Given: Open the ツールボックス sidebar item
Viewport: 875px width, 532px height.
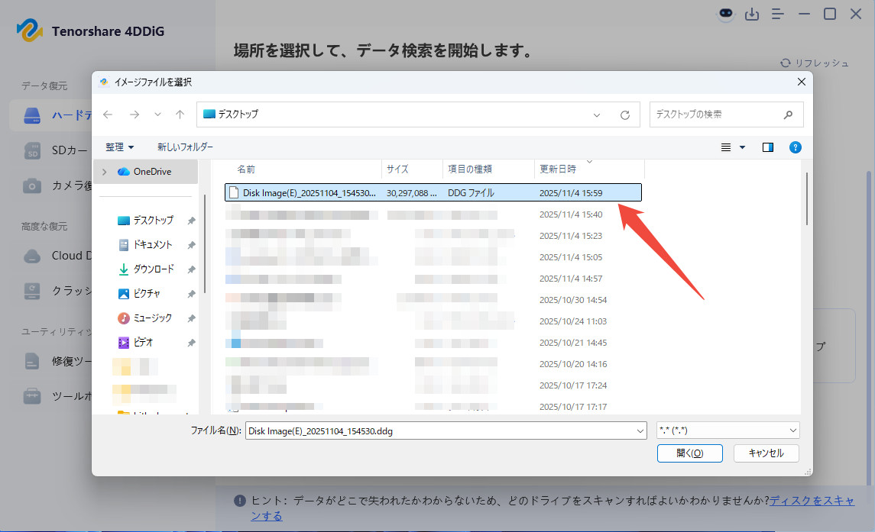Looking at the screenshot, I should click(x=57, y=396).
